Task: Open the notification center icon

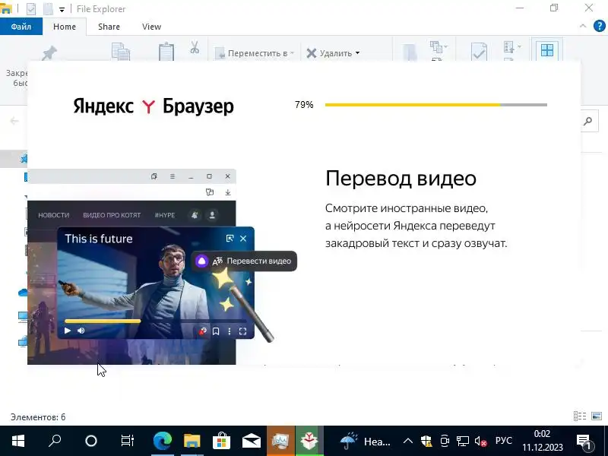Action: (584, 442)
